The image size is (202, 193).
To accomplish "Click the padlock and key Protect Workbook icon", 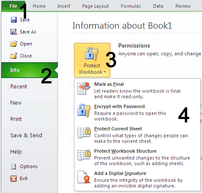I will (92, 54).
